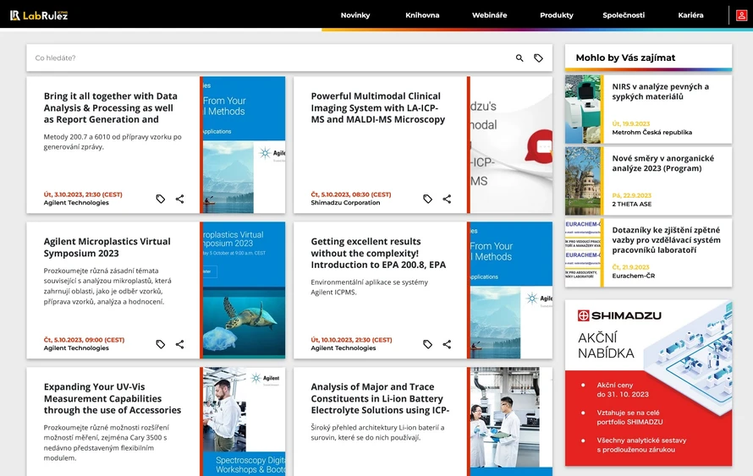
Task: Click 2 THETA ASE label
Action: click(x=631, y=204)
